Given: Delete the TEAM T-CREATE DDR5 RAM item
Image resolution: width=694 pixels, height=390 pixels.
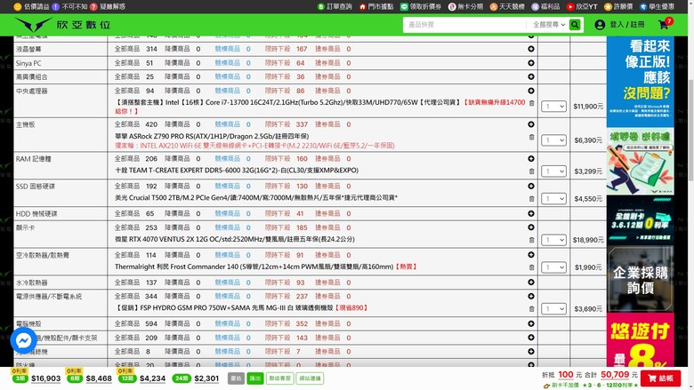Looking at the screenshot, I should 531,171.
